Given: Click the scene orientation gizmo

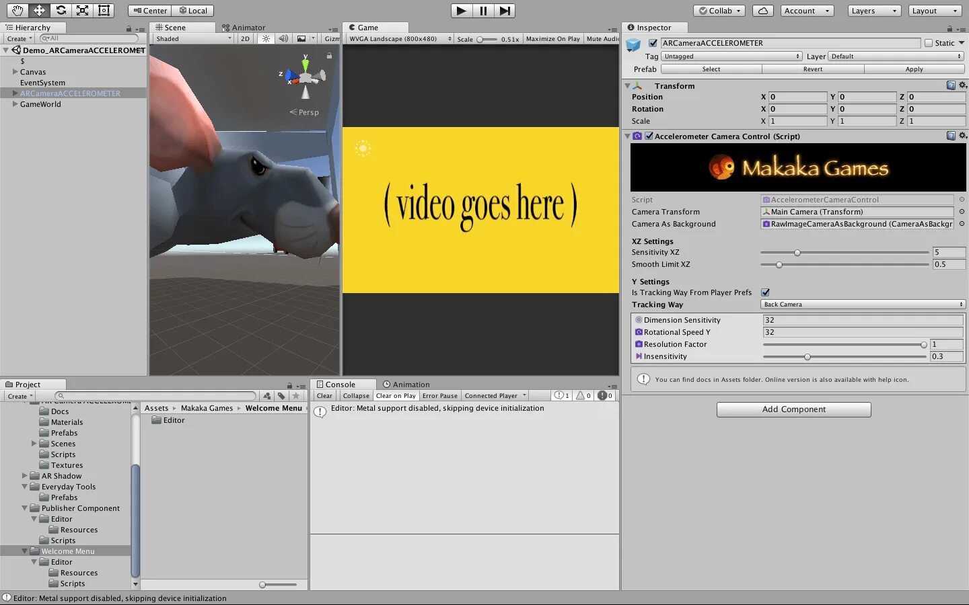Looking at the screenshot, I should [305, 76].
